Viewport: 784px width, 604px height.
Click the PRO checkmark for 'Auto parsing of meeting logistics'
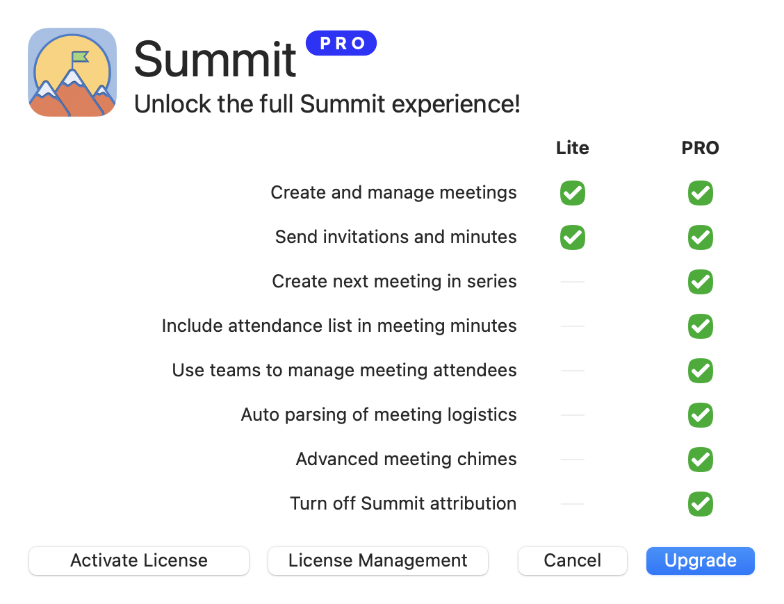pos(700,415)
